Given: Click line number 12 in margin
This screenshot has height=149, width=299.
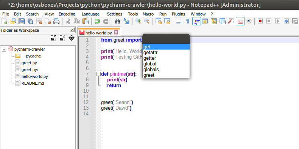Looking at the screenshot, I should point(86,102).
